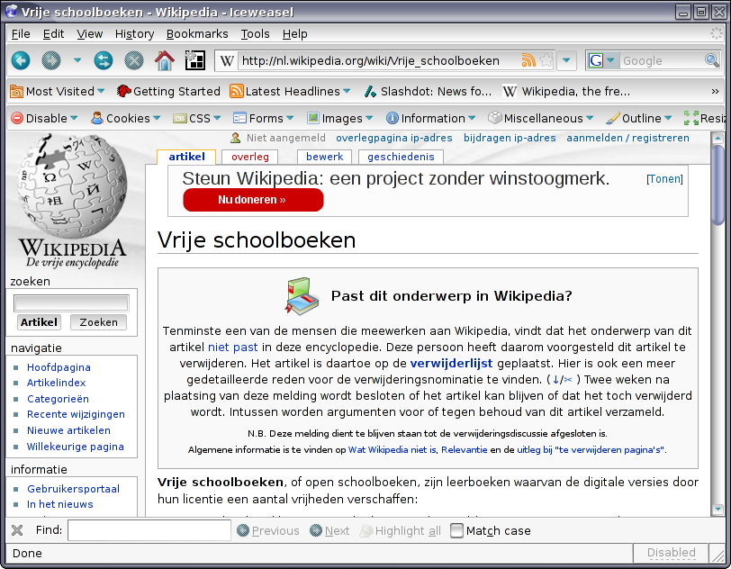Click the Reload page icon

[x=104, y=61]
